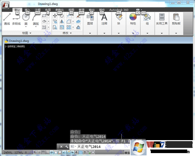Open the Group (组) panel

147,19
